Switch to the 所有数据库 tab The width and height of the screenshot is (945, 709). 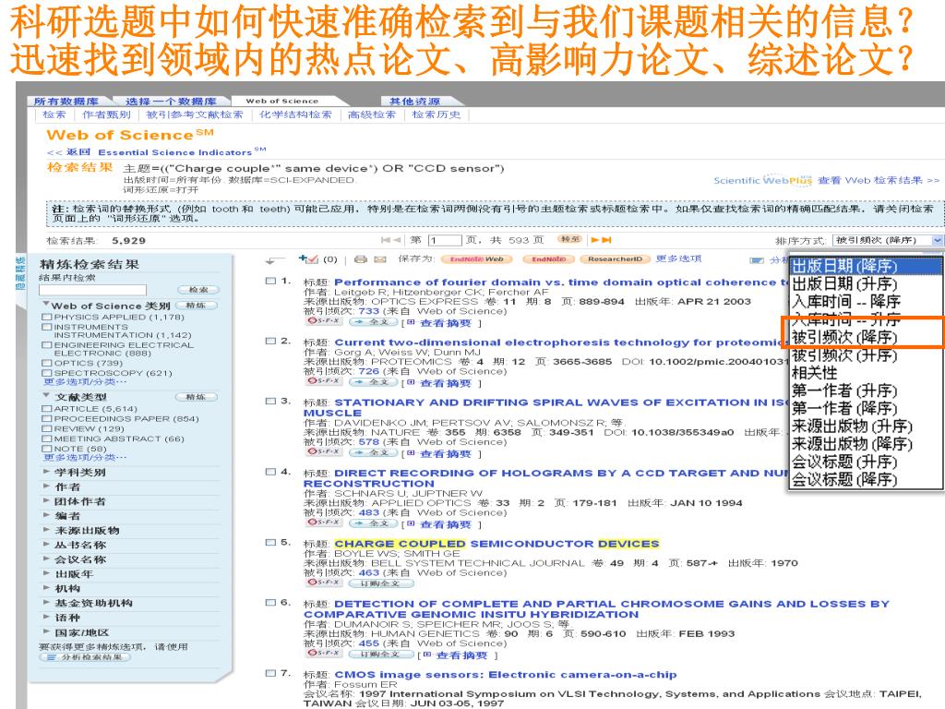[66, 102]
